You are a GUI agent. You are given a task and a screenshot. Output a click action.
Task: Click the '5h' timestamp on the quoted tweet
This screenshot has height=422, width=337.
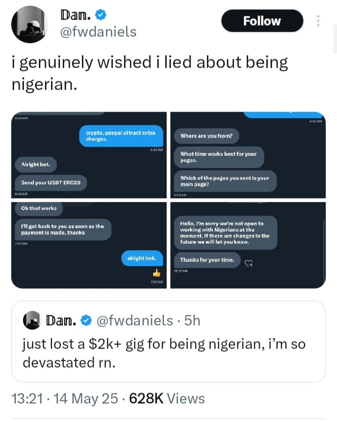[x=192, y=320]
